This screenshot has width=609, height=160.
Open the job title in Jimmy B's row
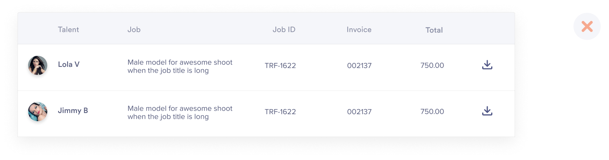click(180, 113)
